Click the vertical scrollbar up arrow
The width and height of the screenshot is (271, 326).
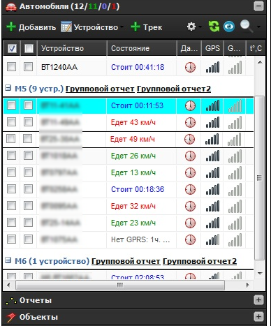point(260,62)
